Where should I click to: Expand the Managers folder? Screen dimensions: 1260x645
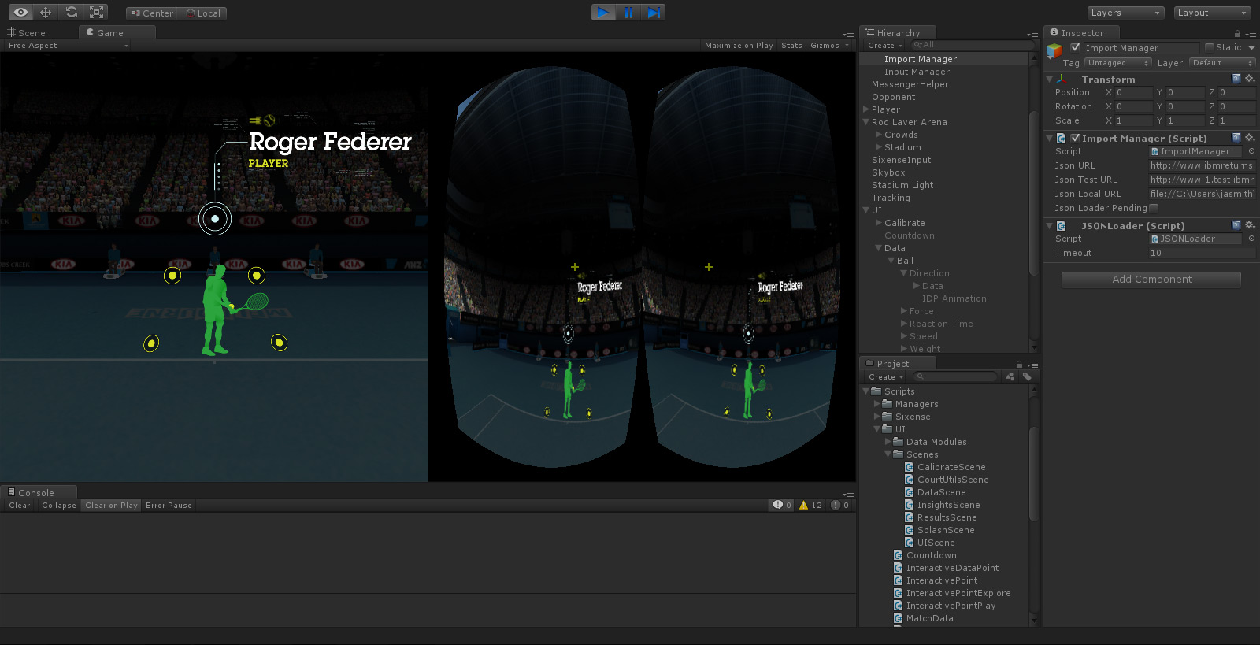point(877,404)
